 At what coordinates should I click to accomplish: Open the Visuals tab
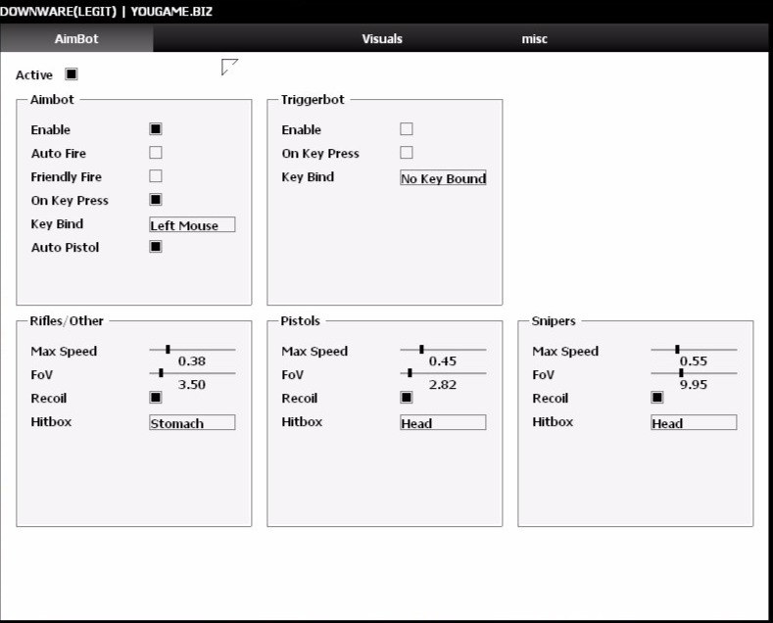click(x=382, y=38)
